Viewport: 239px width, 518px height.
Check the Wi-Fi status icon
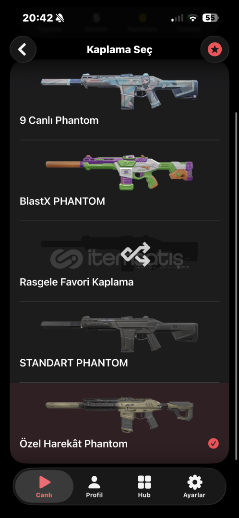193,18
